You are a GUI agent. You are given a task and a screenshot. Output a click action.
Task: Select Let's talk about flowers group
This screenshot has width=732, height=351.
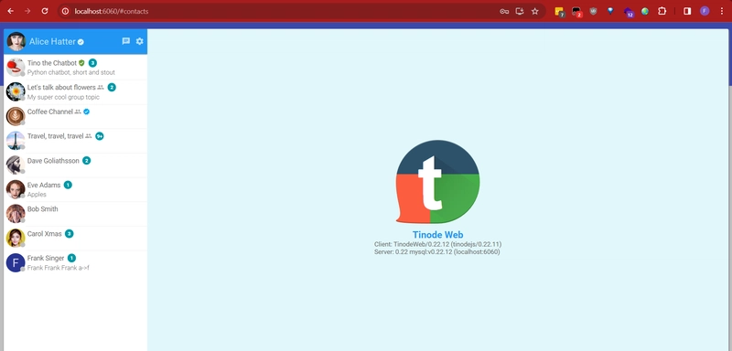pos(76,91)
